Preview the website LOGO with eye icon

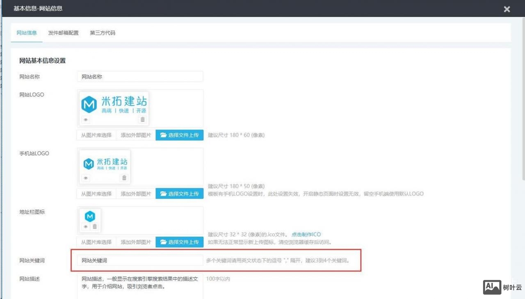point(85,119)
